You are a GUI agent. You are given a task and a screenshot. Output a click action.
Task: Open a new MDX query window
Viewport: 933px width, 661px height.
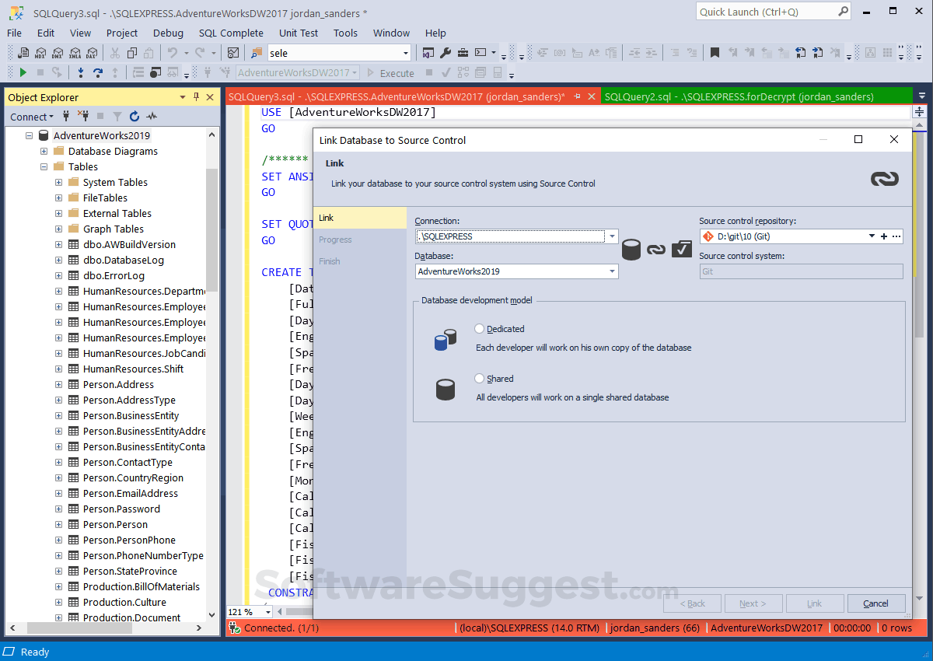click(39, 53)
